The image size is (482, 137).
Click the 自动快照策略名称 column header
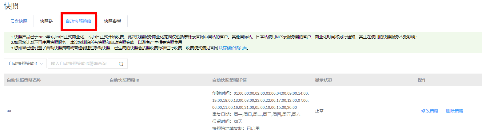point(24,80)
